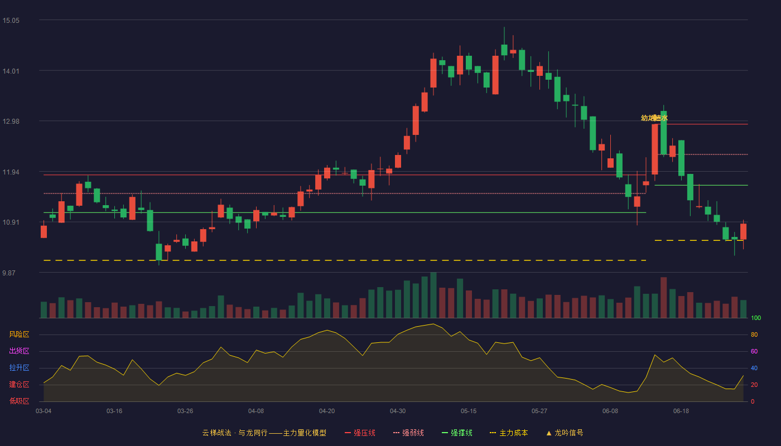Screen dimensions: 781x446
Task: Select the first red candlestick at 03-04
Action: (x=44, y=231)
